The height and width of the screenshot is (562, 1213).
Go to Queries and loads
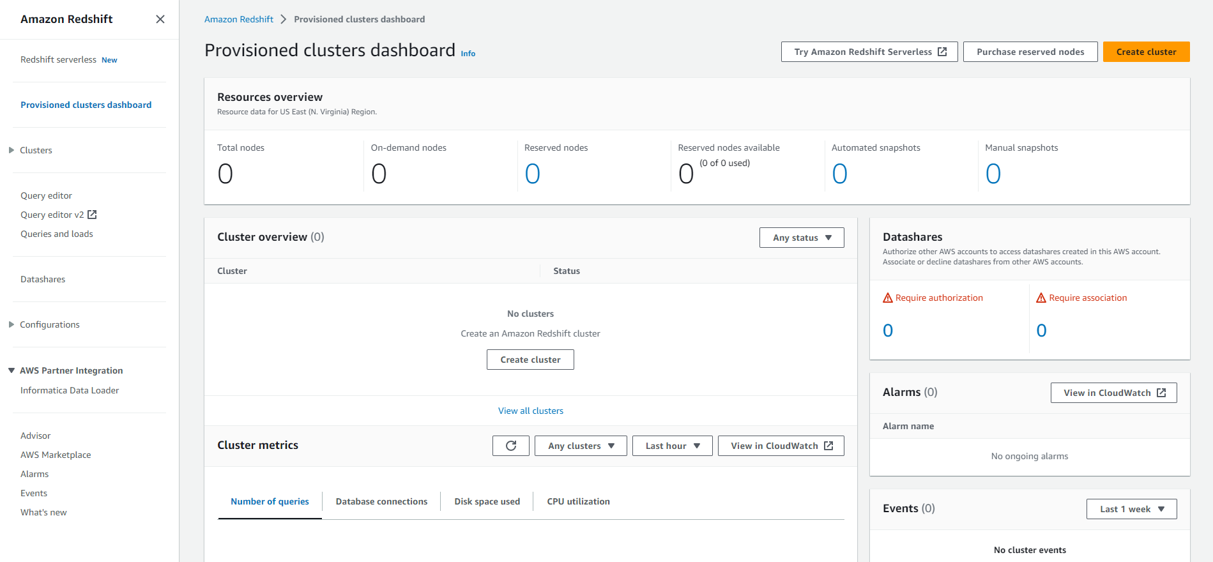[x=57, y=234]
